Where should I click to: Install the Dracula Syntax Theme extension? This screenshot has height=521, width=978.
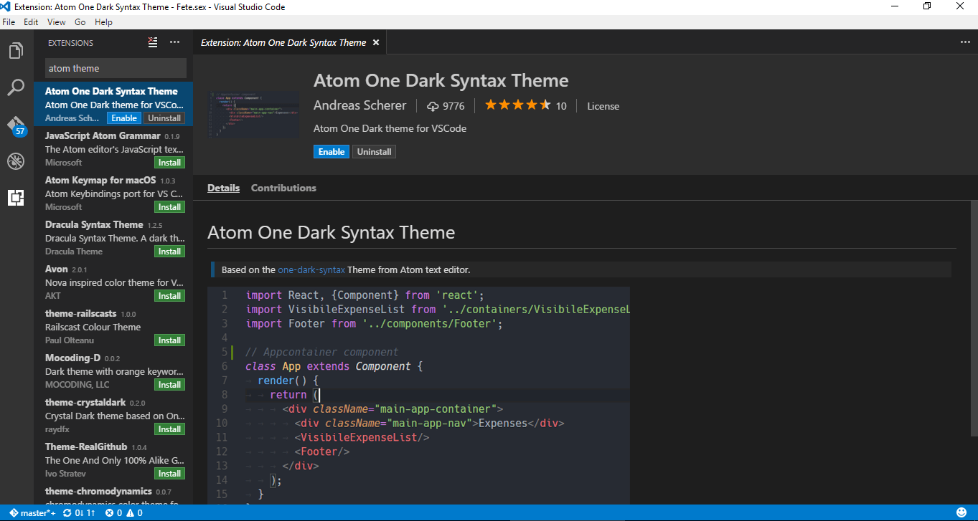coord(169,252)
